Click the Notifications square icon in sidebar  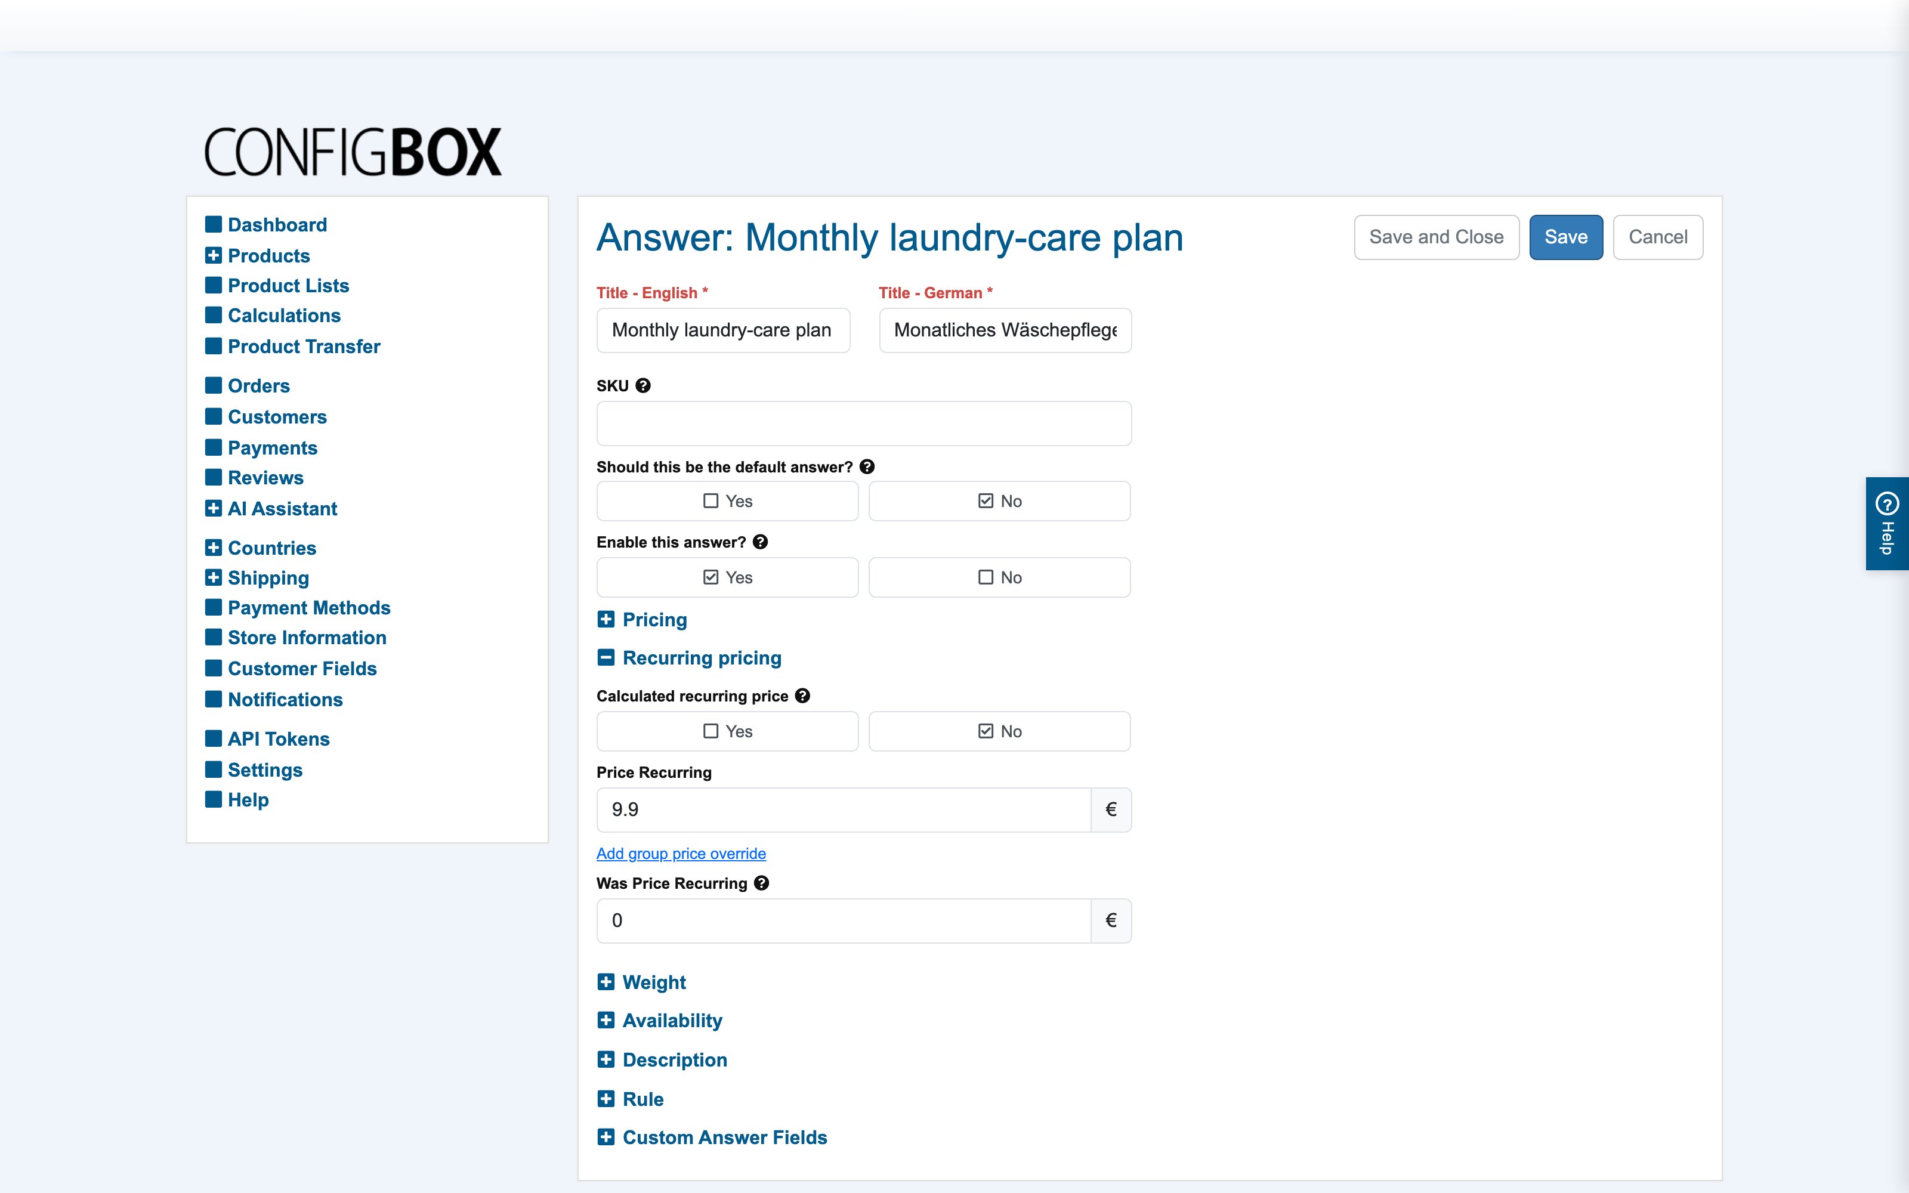pyautogui.click(x=213, y=699)
